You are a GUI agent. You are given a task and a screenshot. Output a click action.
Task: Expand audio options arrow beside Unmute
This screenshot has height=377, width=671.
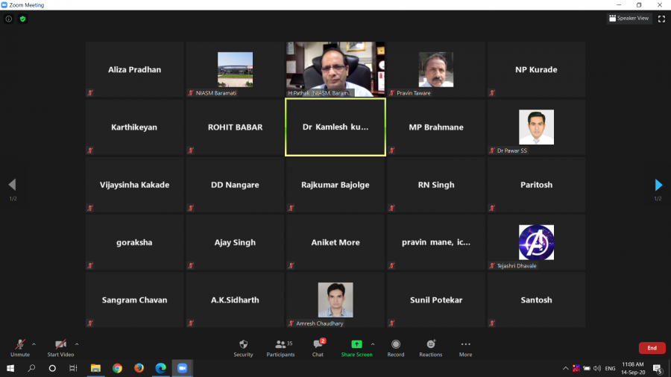(x=34, y=344)
